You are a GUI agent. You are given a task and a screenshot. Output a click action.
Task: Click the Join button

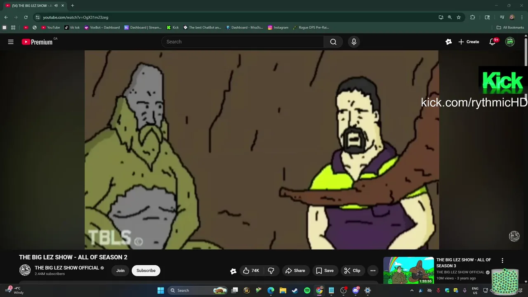[120, 271]
